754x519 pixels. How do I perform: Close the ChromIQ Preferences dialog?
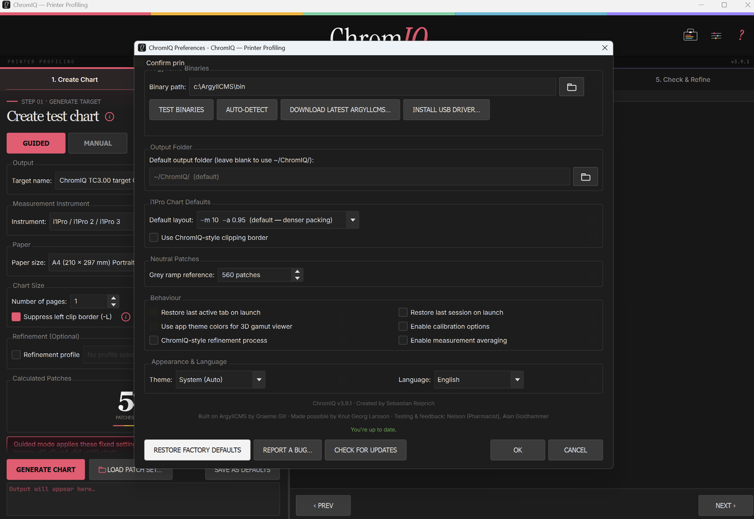[605, 48]
